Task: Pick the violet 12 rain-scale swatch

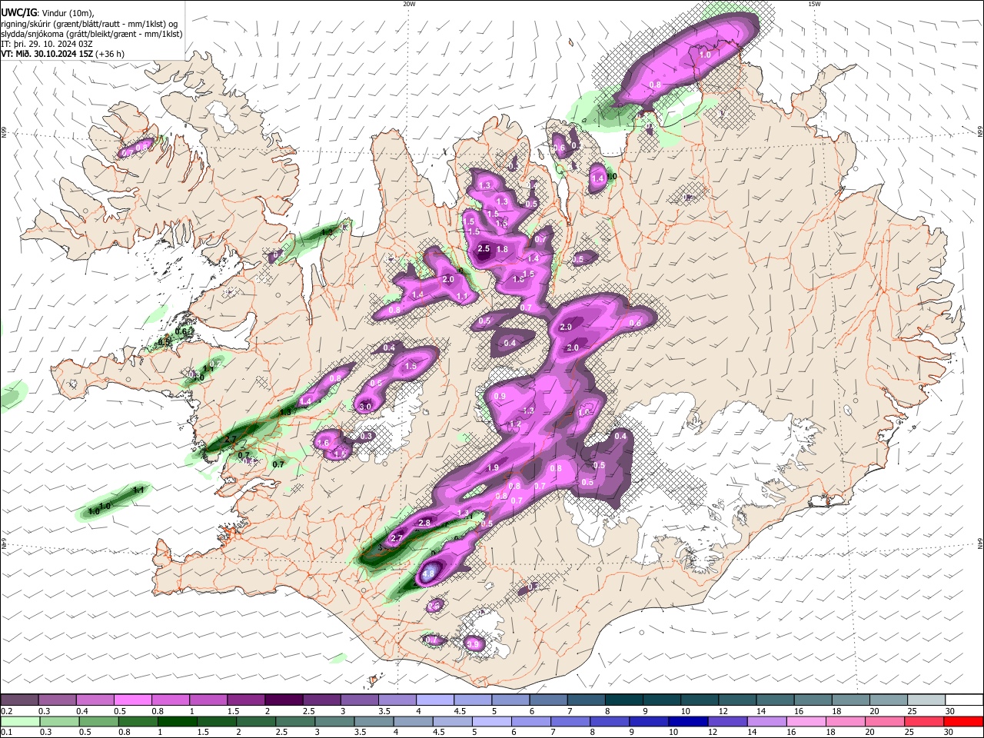Action: coord(727,722)
